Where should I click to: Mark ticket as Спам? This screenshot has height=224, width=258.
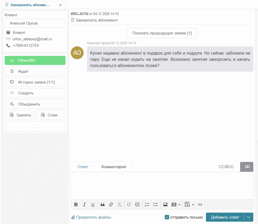point(51,115)
